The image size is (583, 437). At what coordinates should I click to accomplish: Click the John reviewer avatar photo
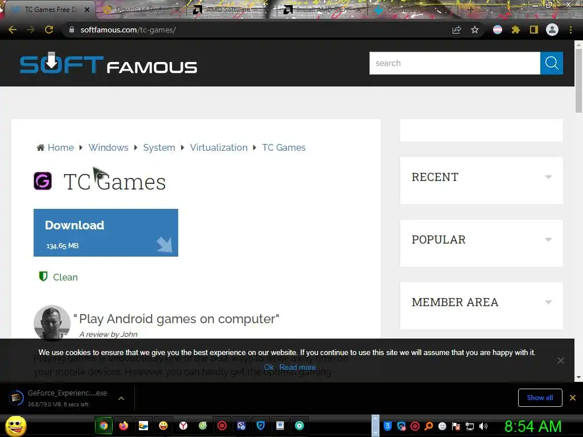52,323
